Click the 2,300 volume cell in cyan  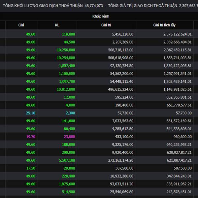click(57, 113)
